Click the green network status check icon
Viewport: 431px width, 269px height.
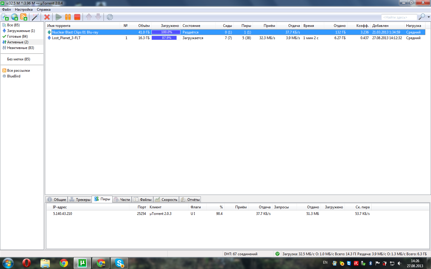click(277, 254)
